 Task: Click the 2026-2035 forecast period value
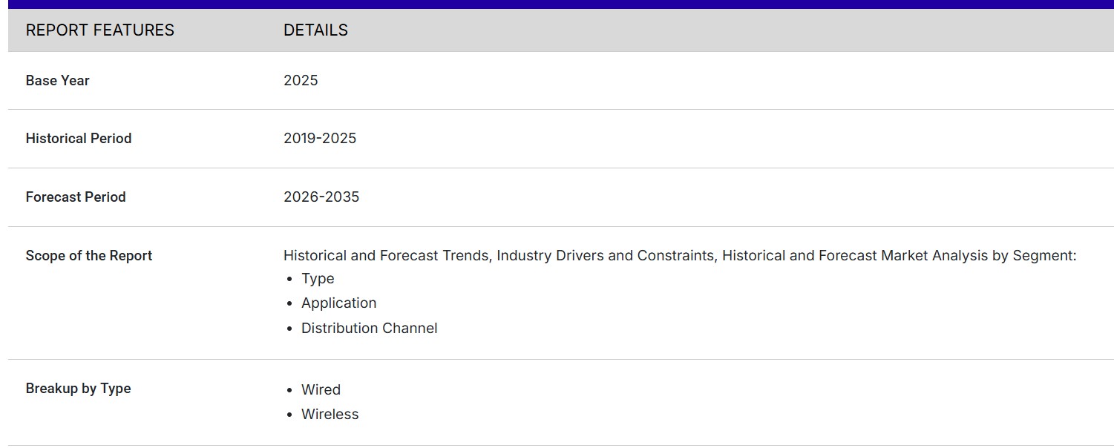click(x=321, y=197)
